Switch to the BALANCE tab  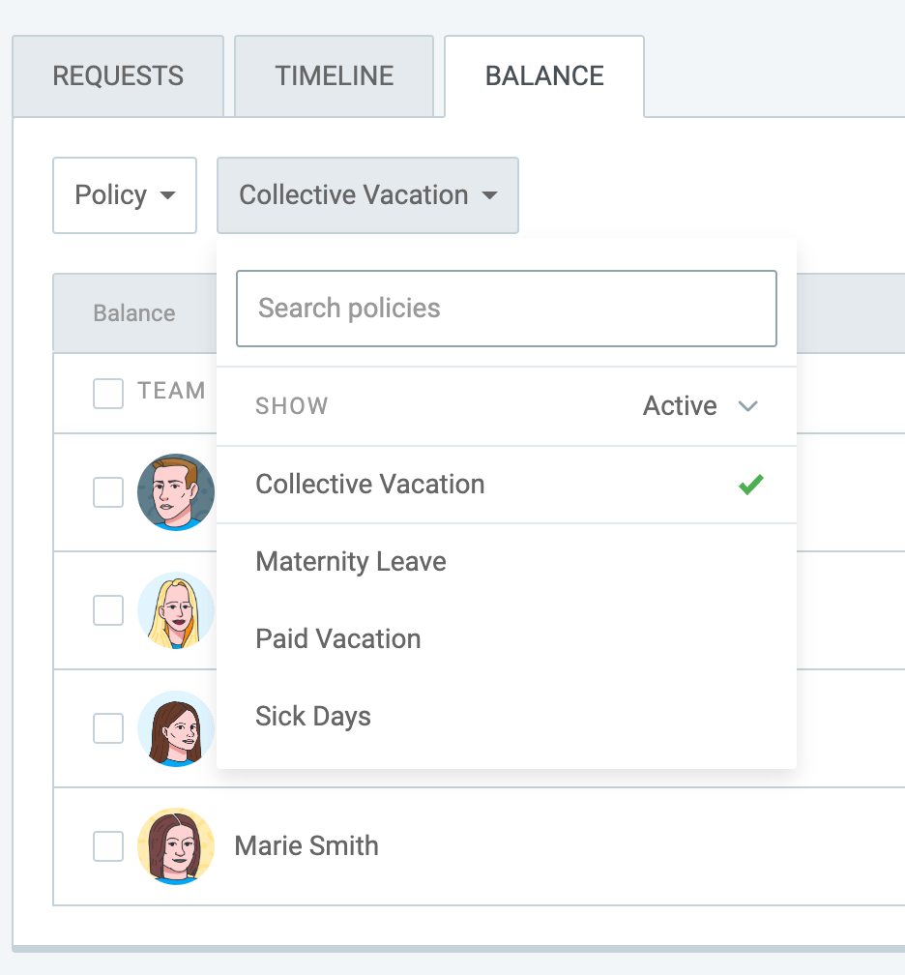pyautogui.click(x=543, y=75)
